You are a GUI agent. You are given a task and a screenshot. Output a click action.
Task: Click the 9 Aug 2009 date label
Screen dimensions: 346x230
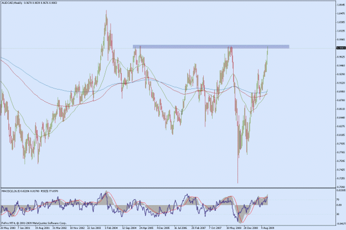coord(267,228)
